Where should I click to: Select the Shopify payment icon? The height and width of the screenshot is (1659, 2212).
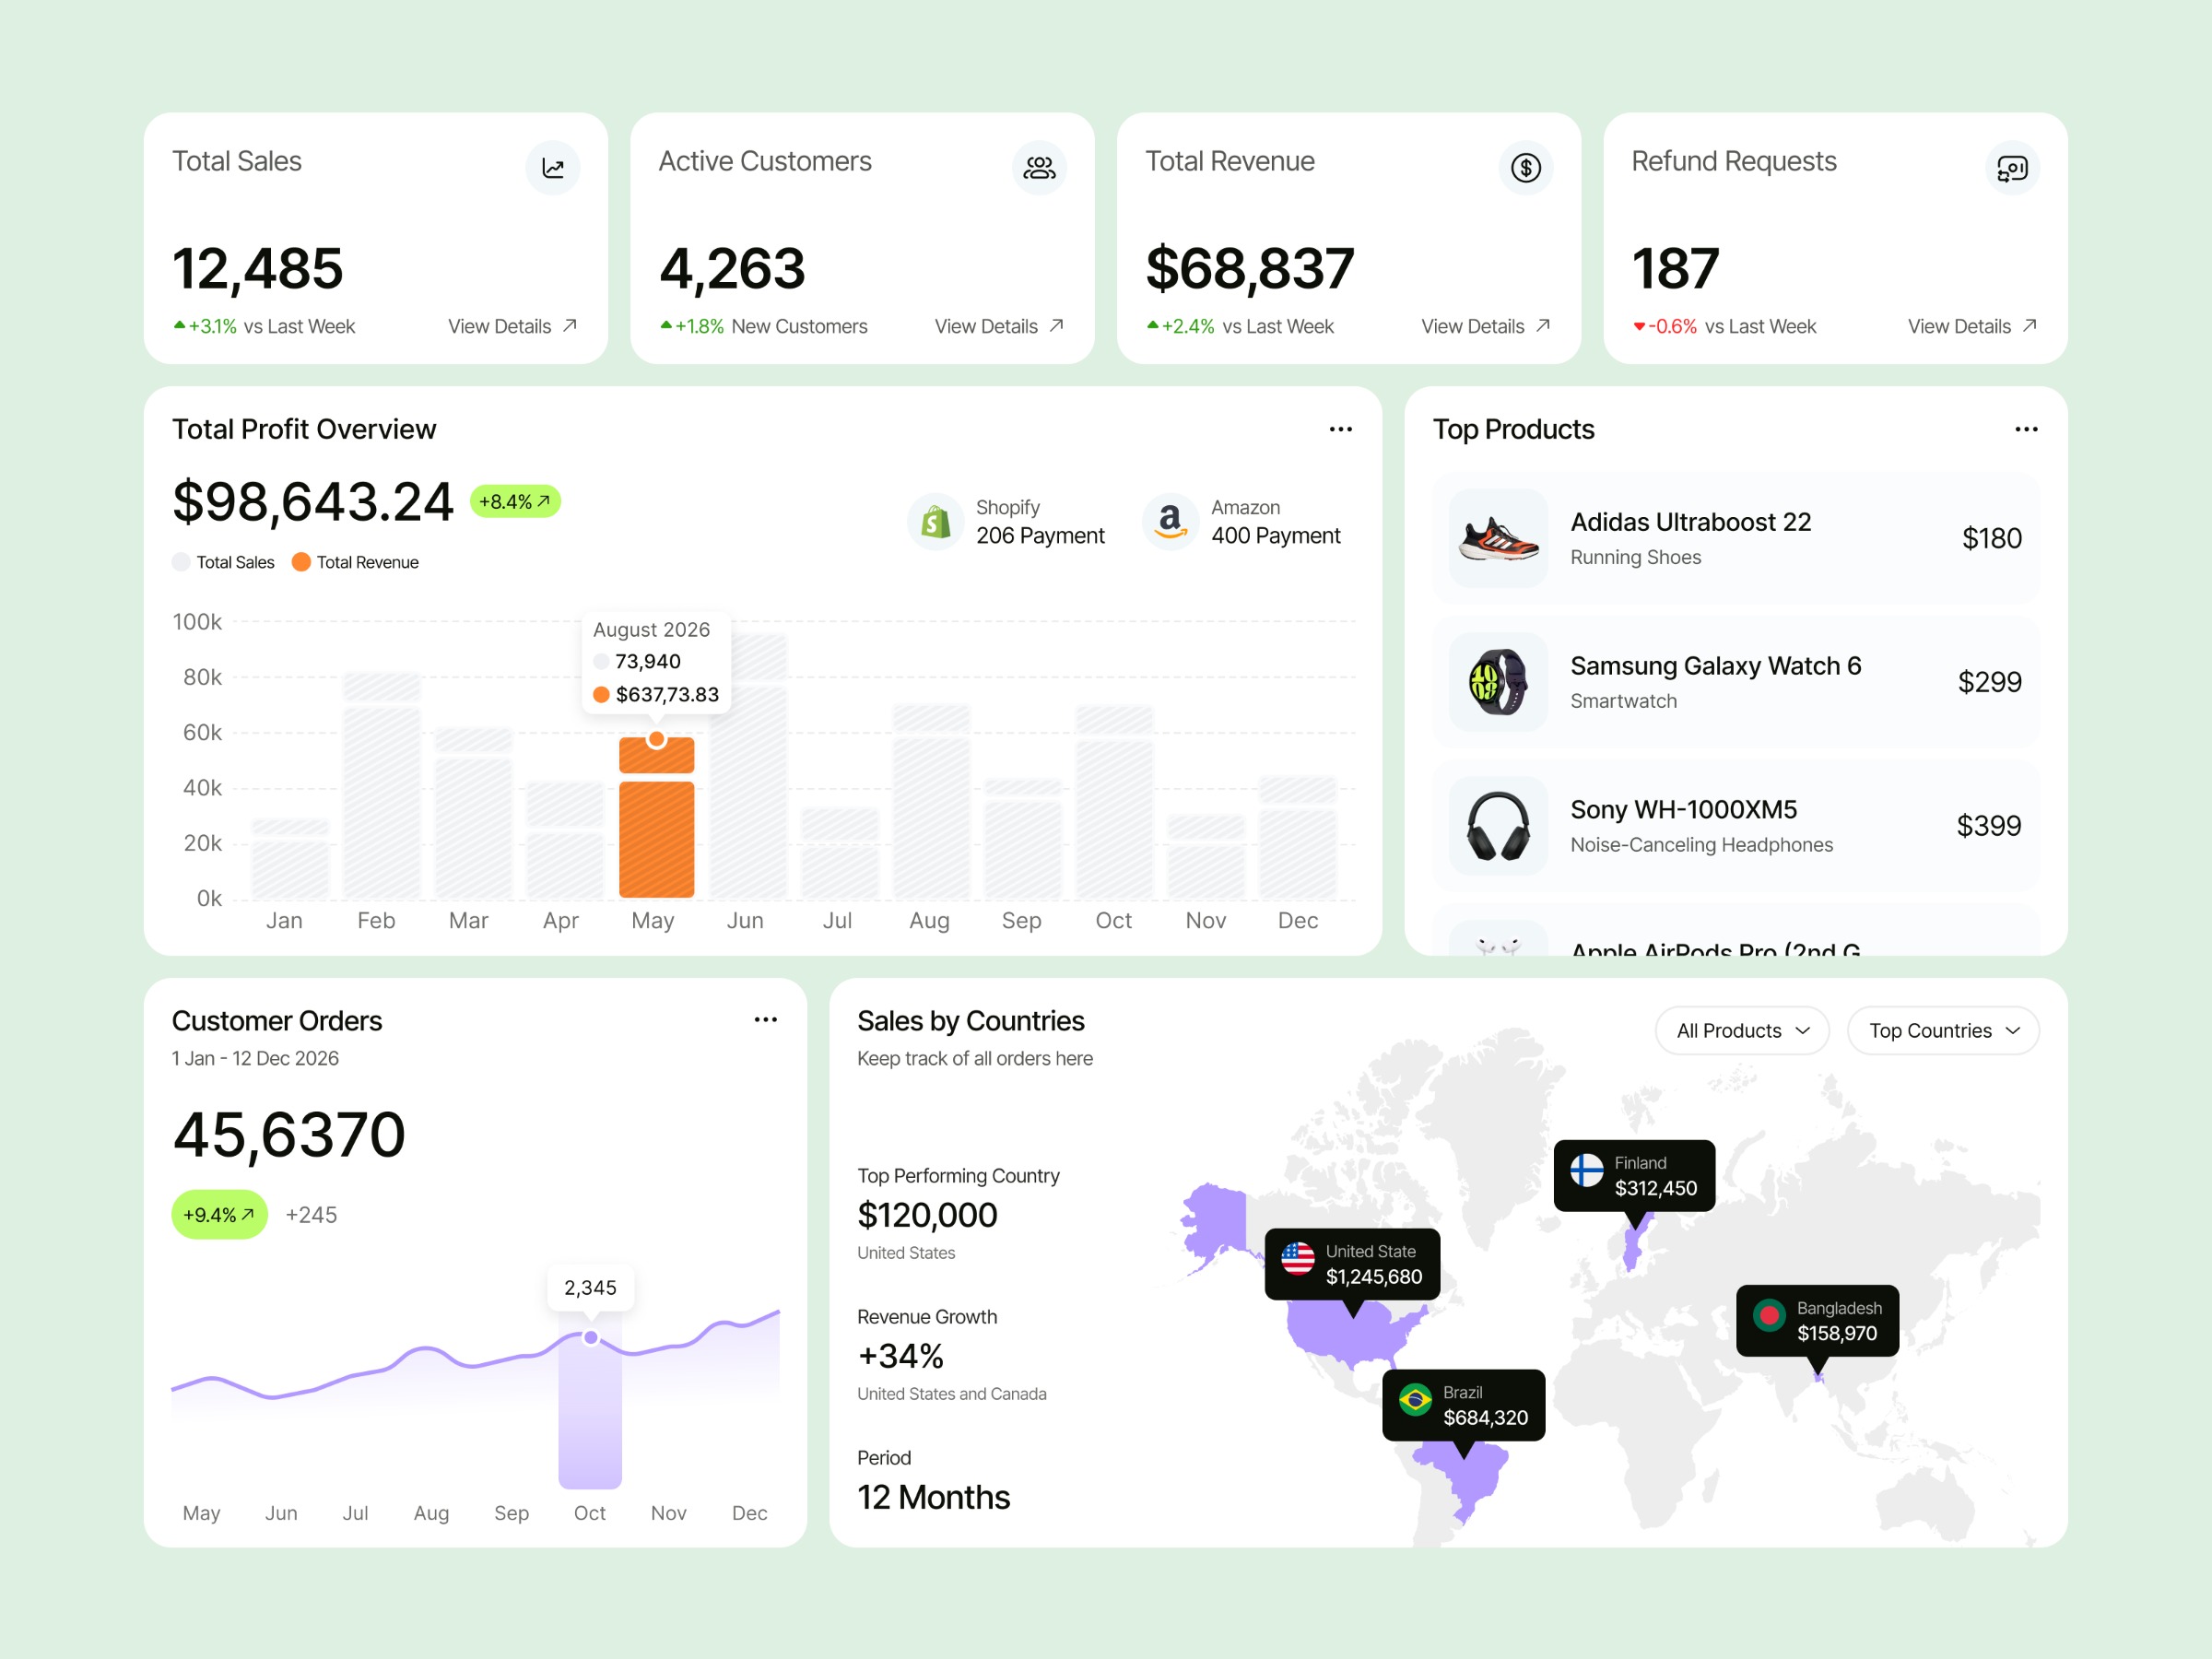[935, 521]
